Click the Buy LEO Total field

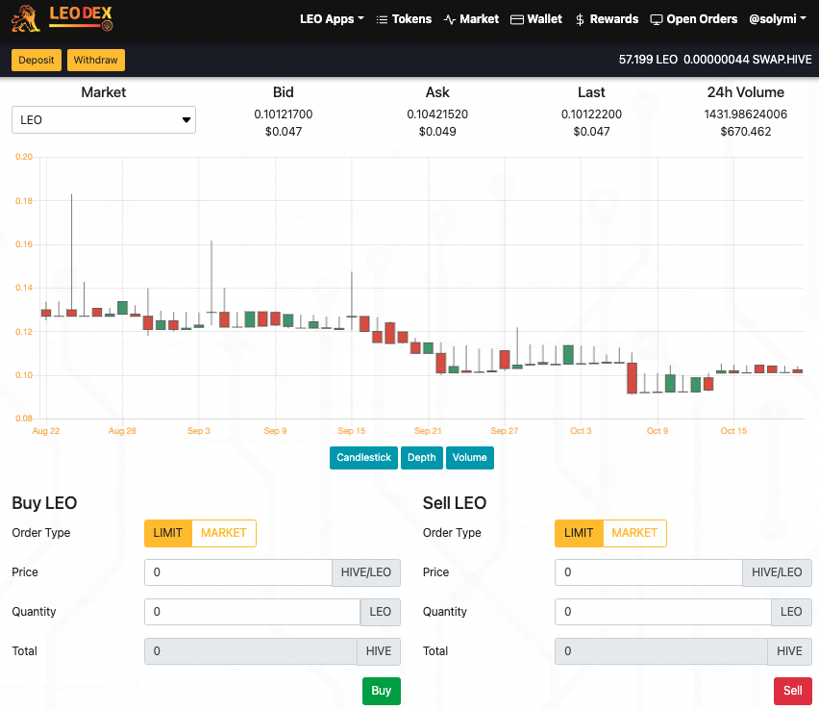(251, 651)
